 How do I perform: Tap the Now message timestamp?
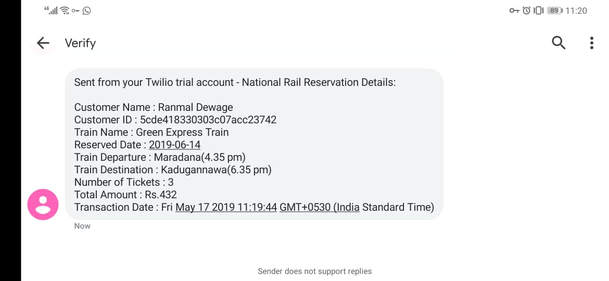pyautogui.click(x=82, y=226)
